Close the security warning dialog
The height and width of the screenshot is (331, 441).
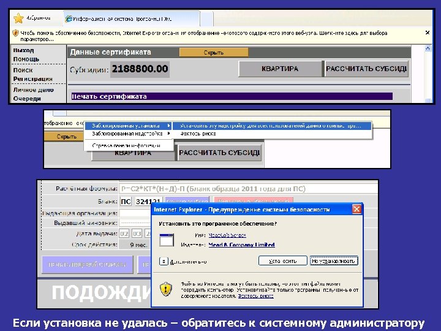tap(356, 209)
